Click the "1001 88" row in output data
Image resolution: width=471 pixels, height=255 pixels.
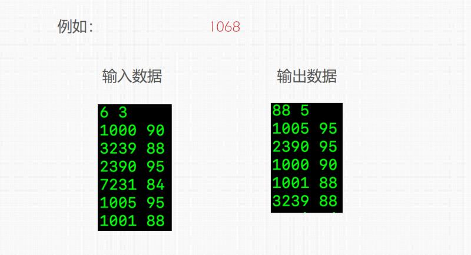[x=305, y=183]
